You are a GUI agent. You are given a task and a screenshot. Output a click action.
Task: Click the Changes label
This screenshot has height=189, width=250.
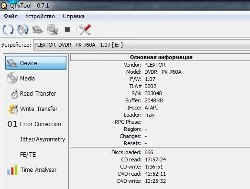click(130, 136)
